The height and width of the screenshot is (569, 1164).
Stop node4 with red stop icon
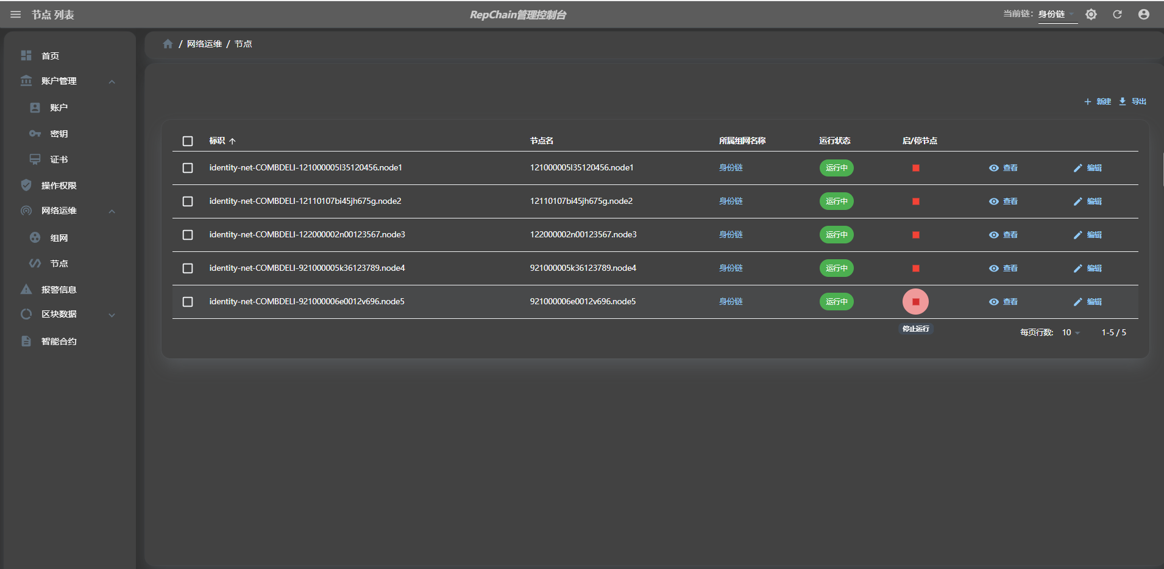(915, 268)
